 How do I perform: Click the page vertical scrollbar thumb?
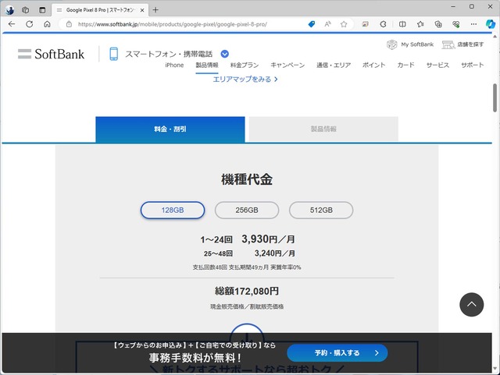point(495,97)
